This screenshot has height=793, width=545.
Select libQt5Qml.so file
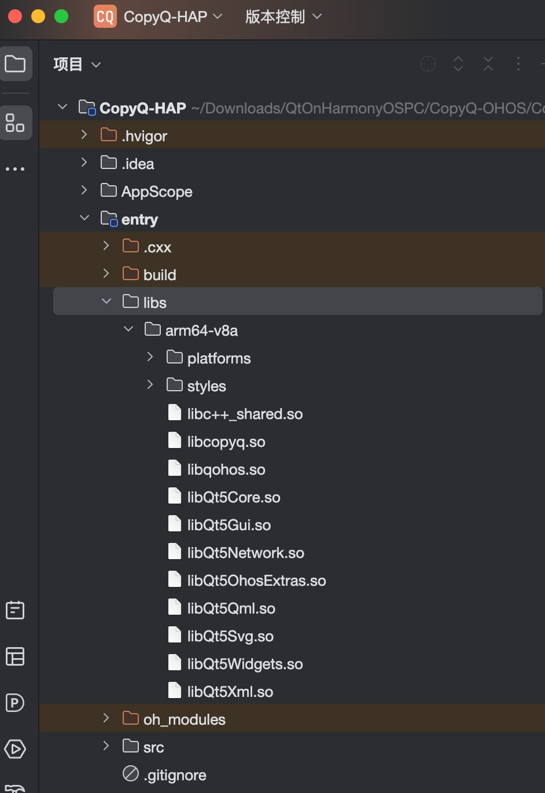pyautogui.click(x=231, y=608)
